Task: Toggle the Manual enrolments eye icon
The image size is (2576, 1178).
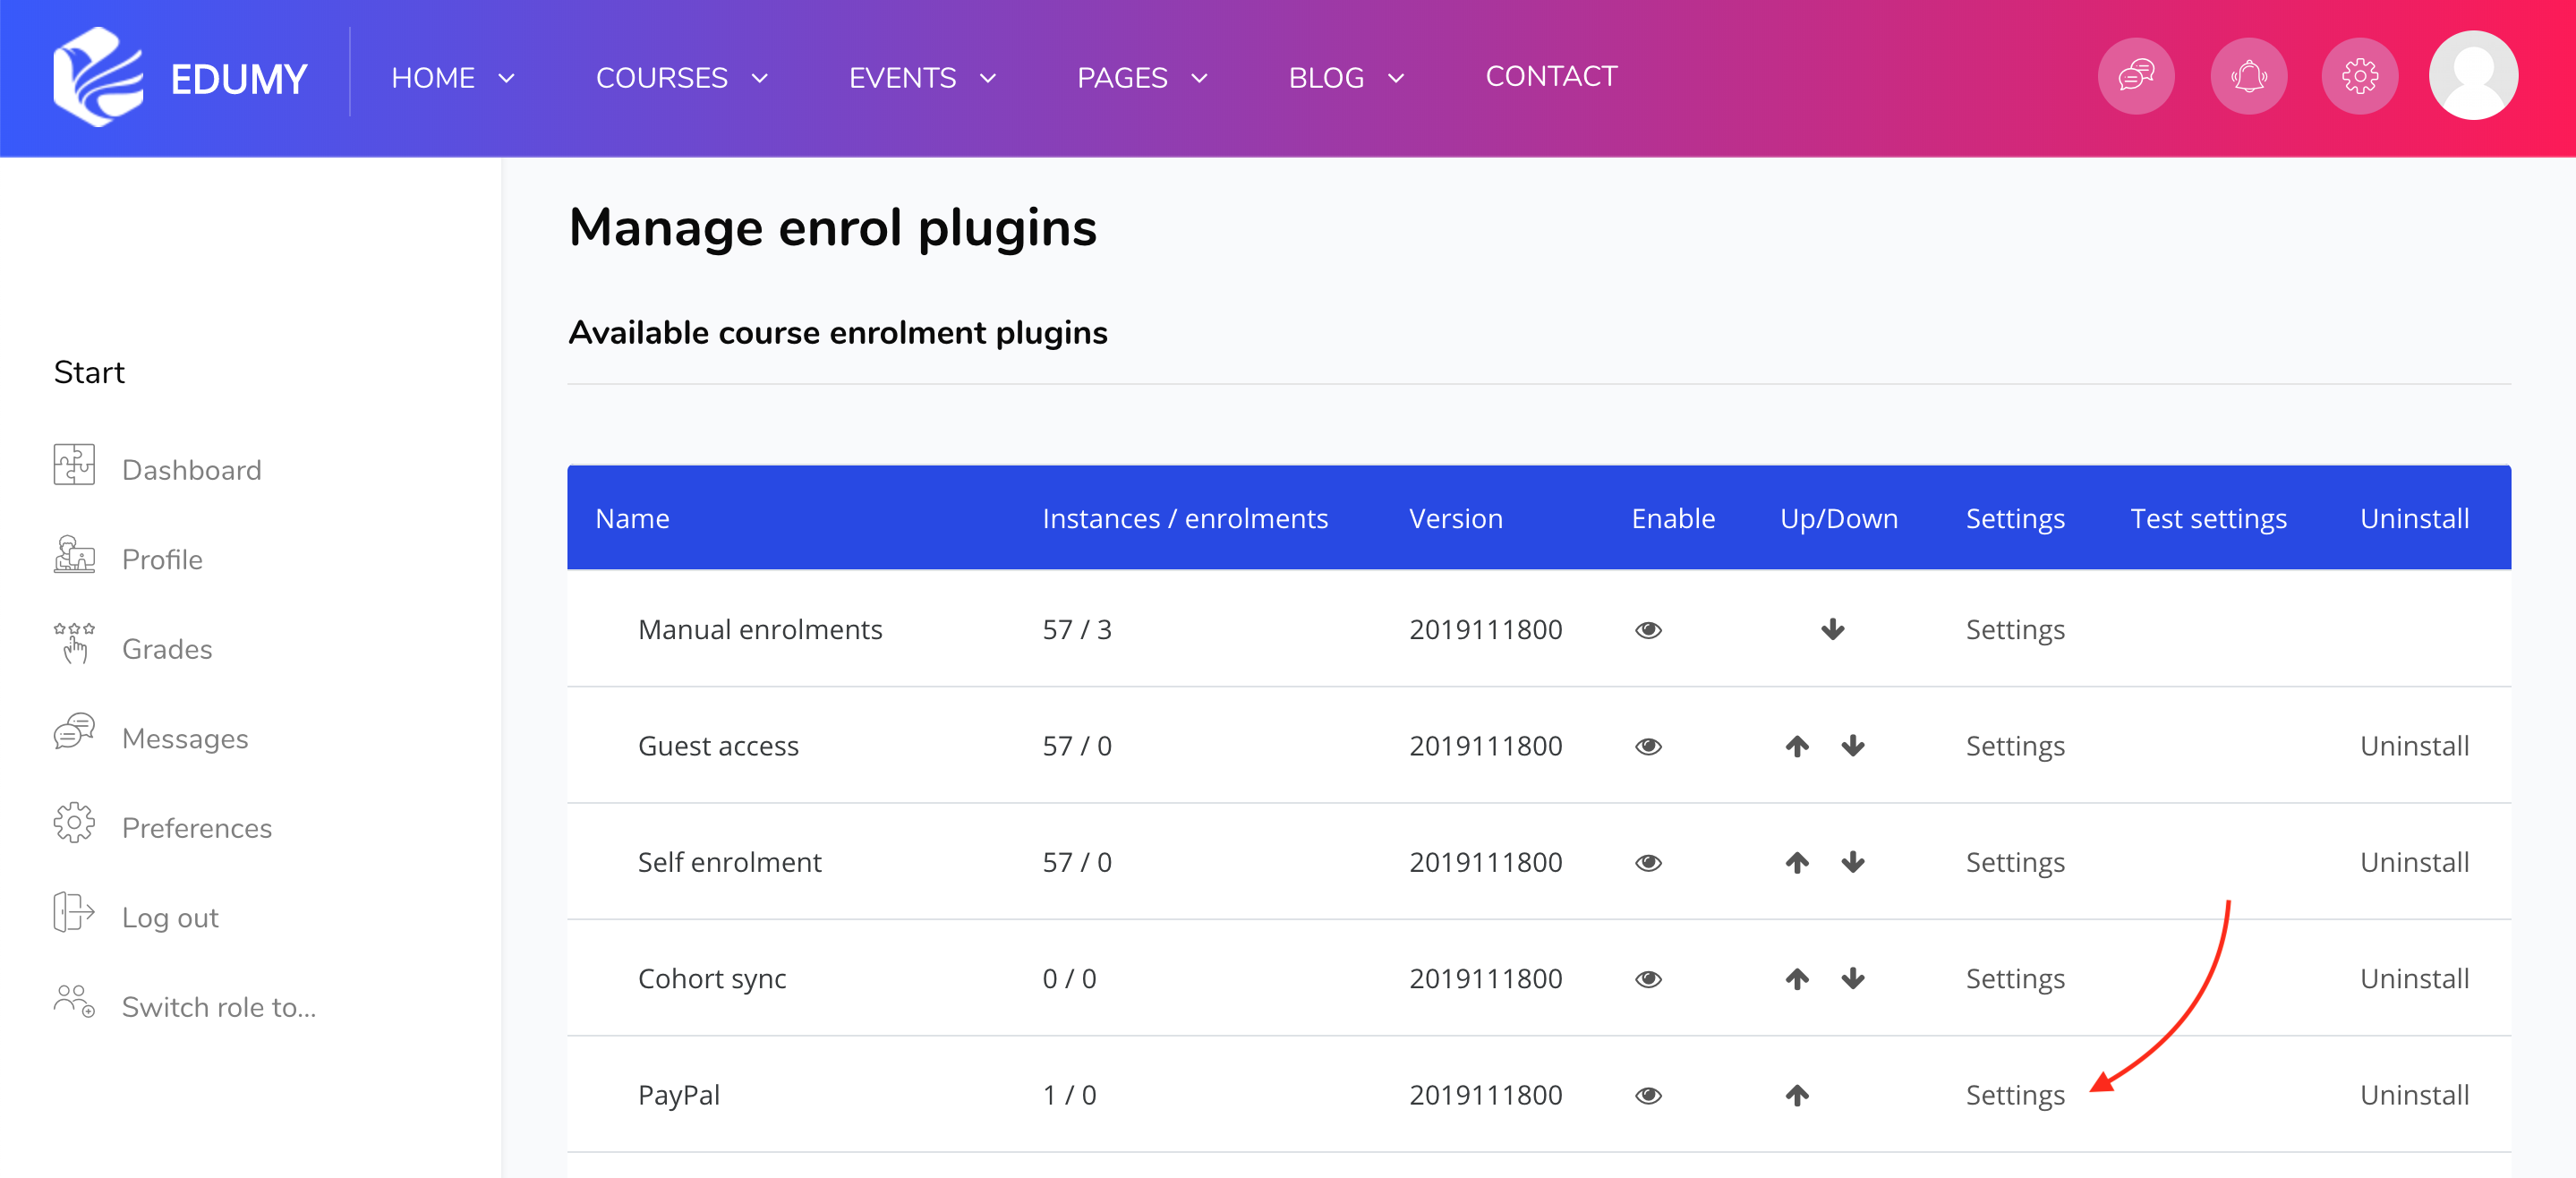Action: pyautogui.click(x=1648, y=630)
